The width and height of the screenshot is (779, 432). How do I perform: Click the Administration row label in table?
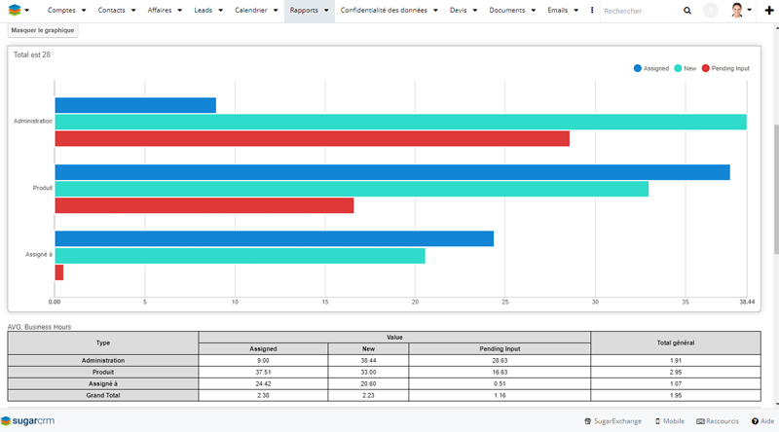pyautogui.click(x=103, y=361)
